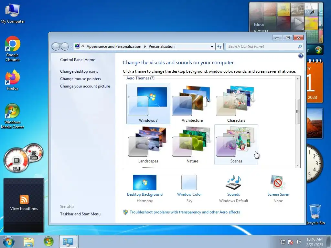
Task: Open Change mouse pointers link
Action: pos(80,79)
